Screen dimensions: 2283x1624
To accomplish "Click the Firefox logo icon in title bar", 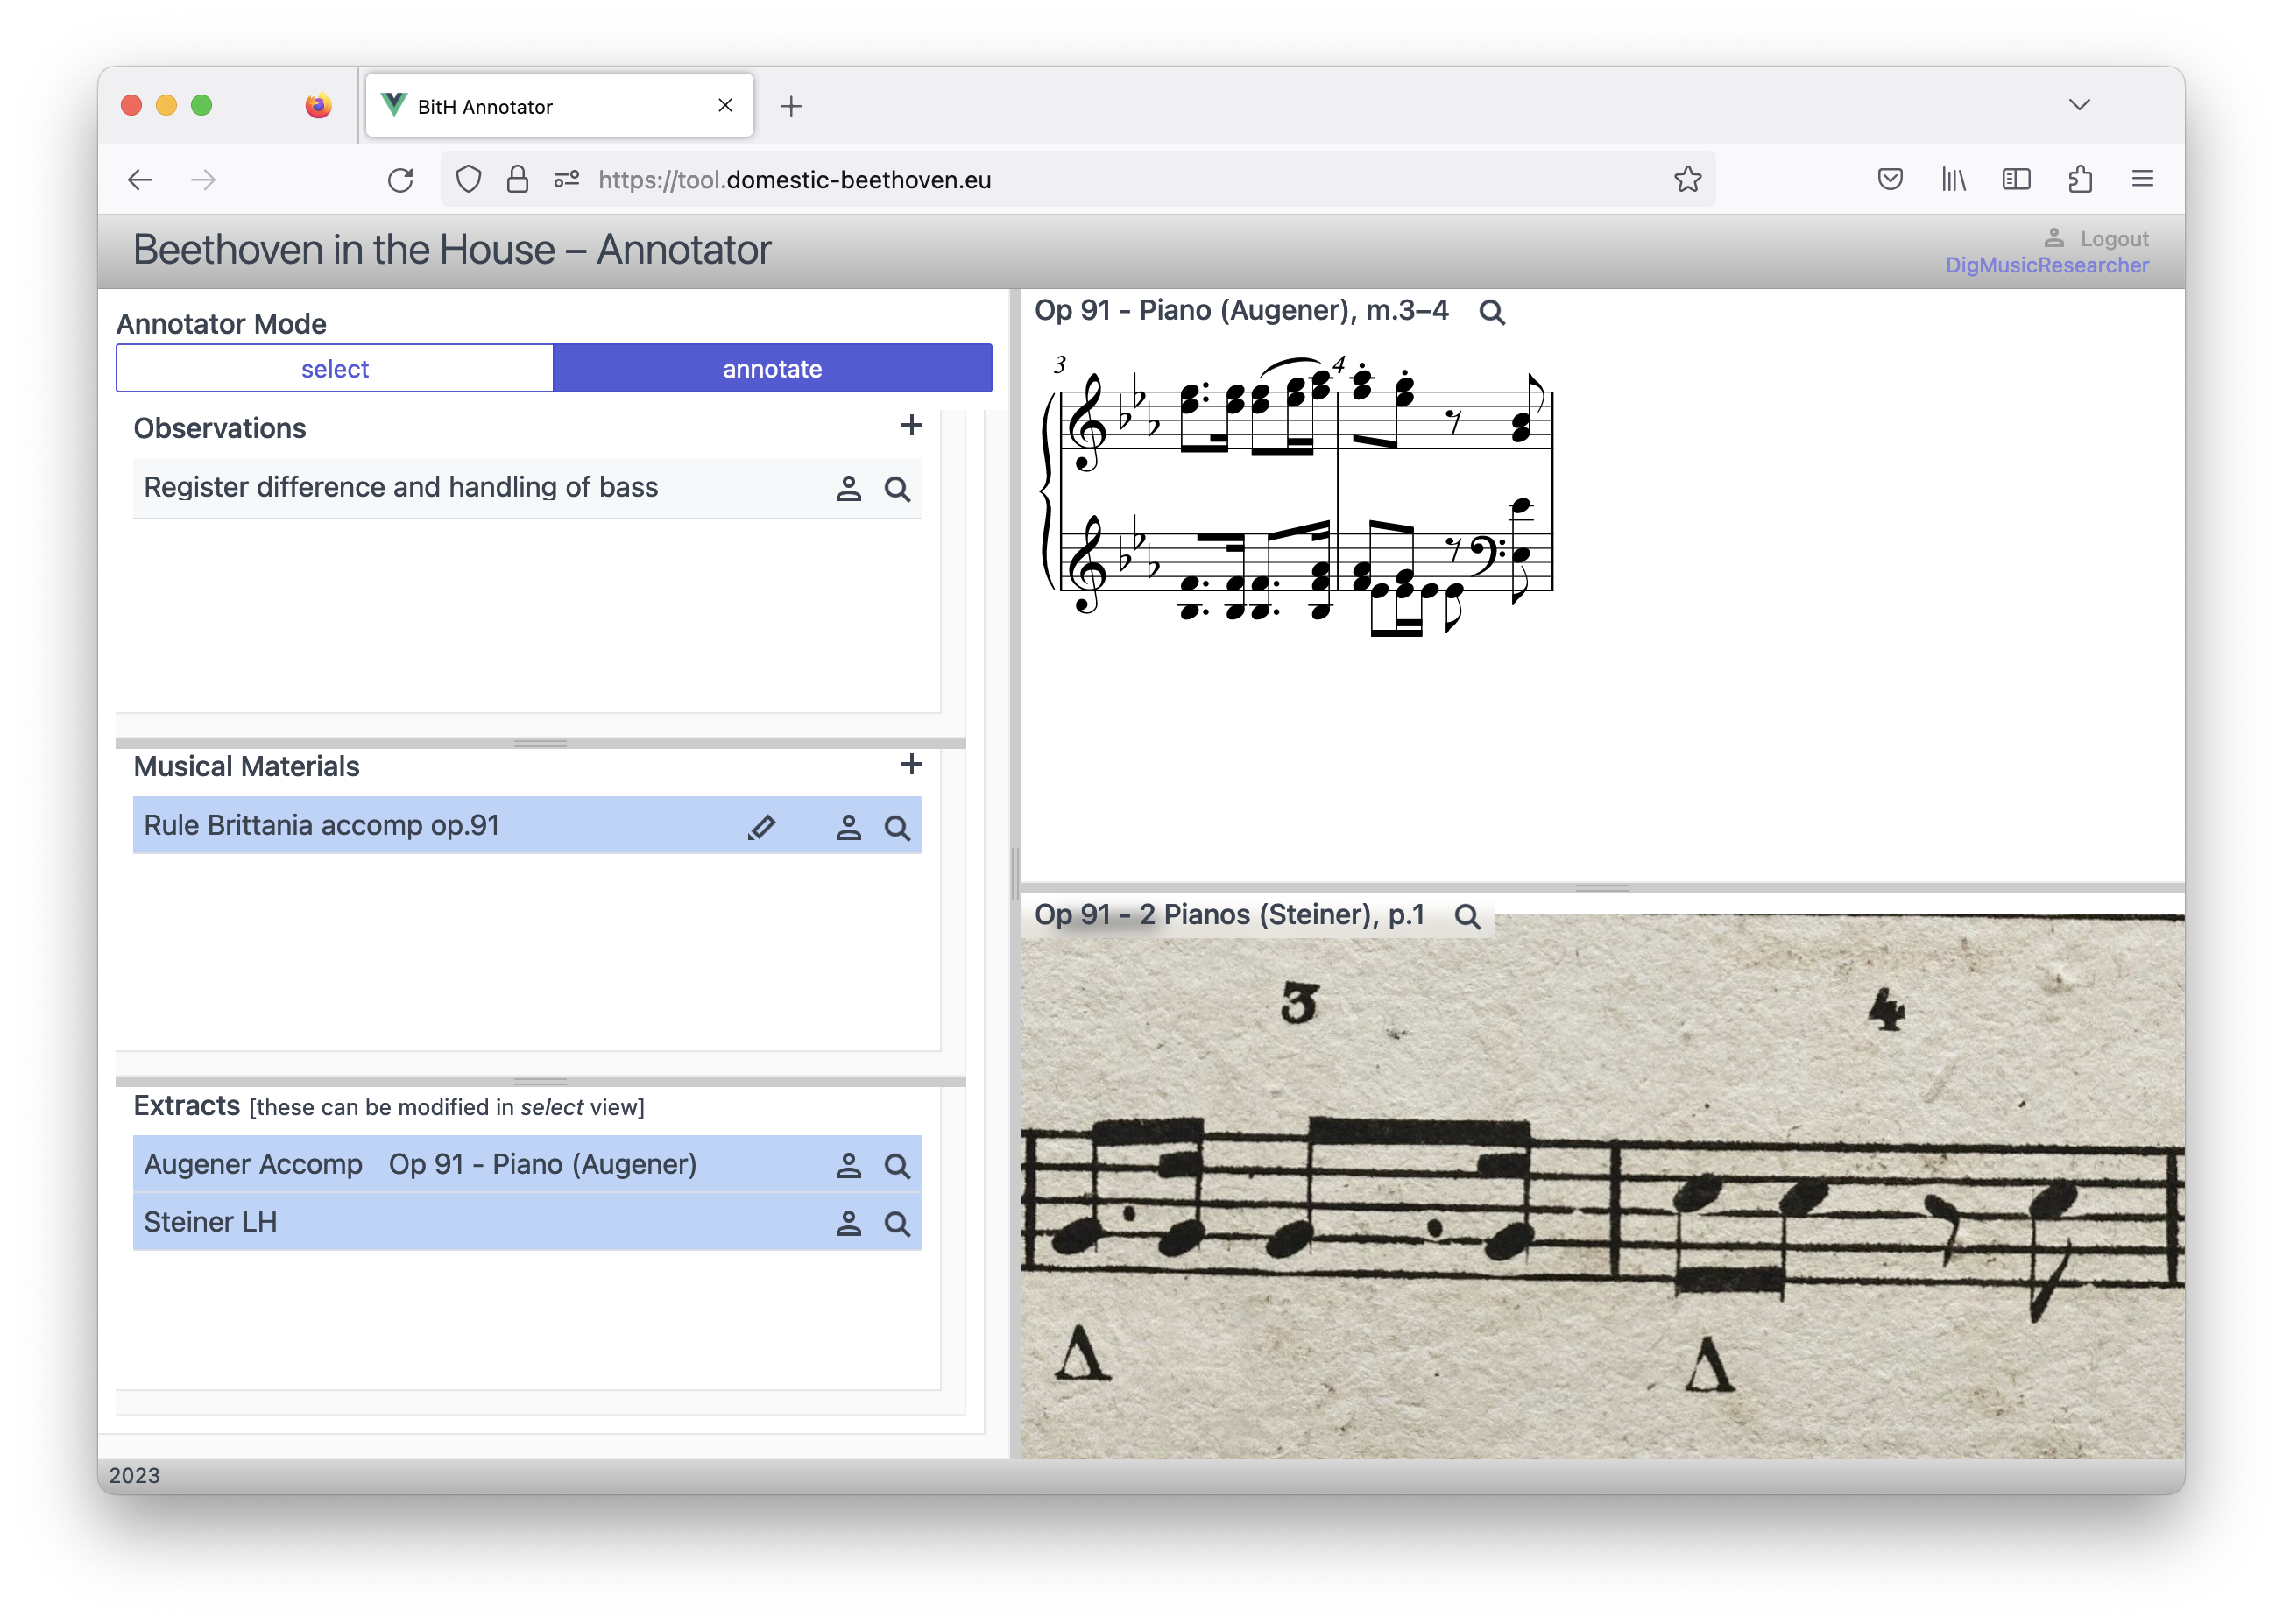I will (318, 105).
